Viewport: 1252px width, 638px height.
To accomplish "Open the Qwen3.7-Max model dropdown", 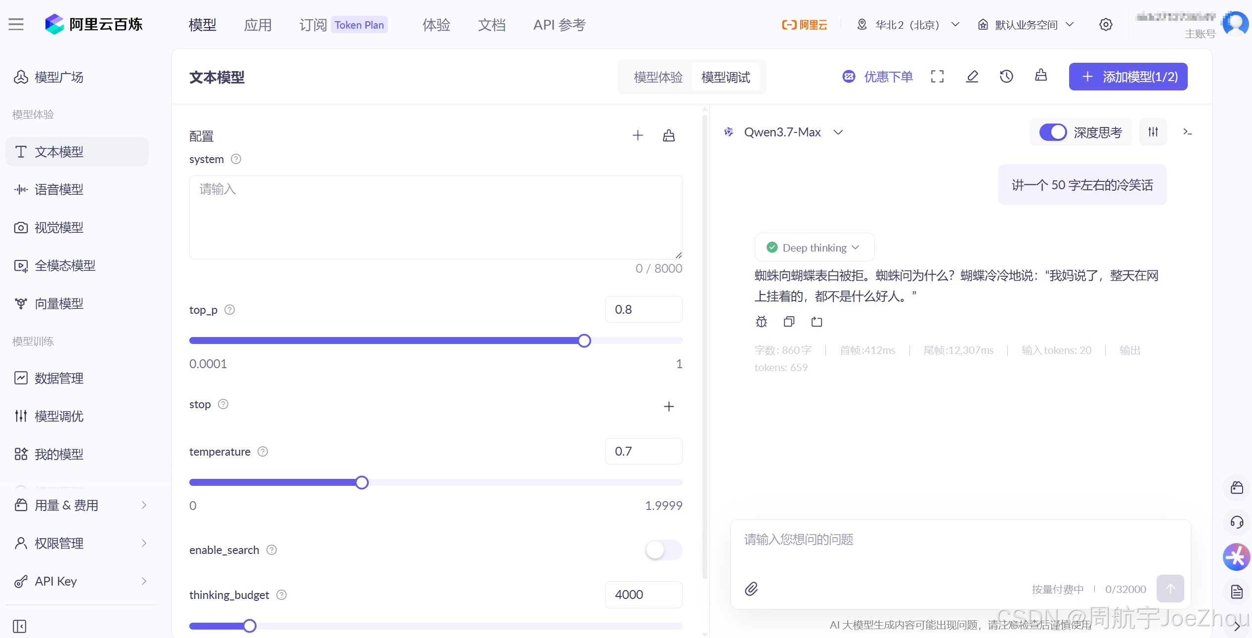I will (x=794, y=132).
